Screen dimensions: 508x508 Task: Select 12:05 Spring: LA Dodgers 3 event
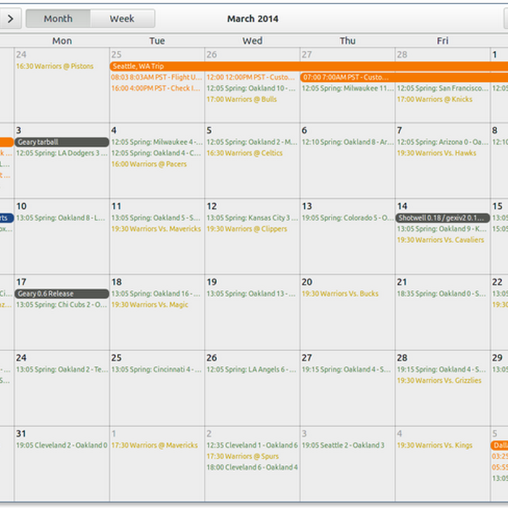pos(62,153)
